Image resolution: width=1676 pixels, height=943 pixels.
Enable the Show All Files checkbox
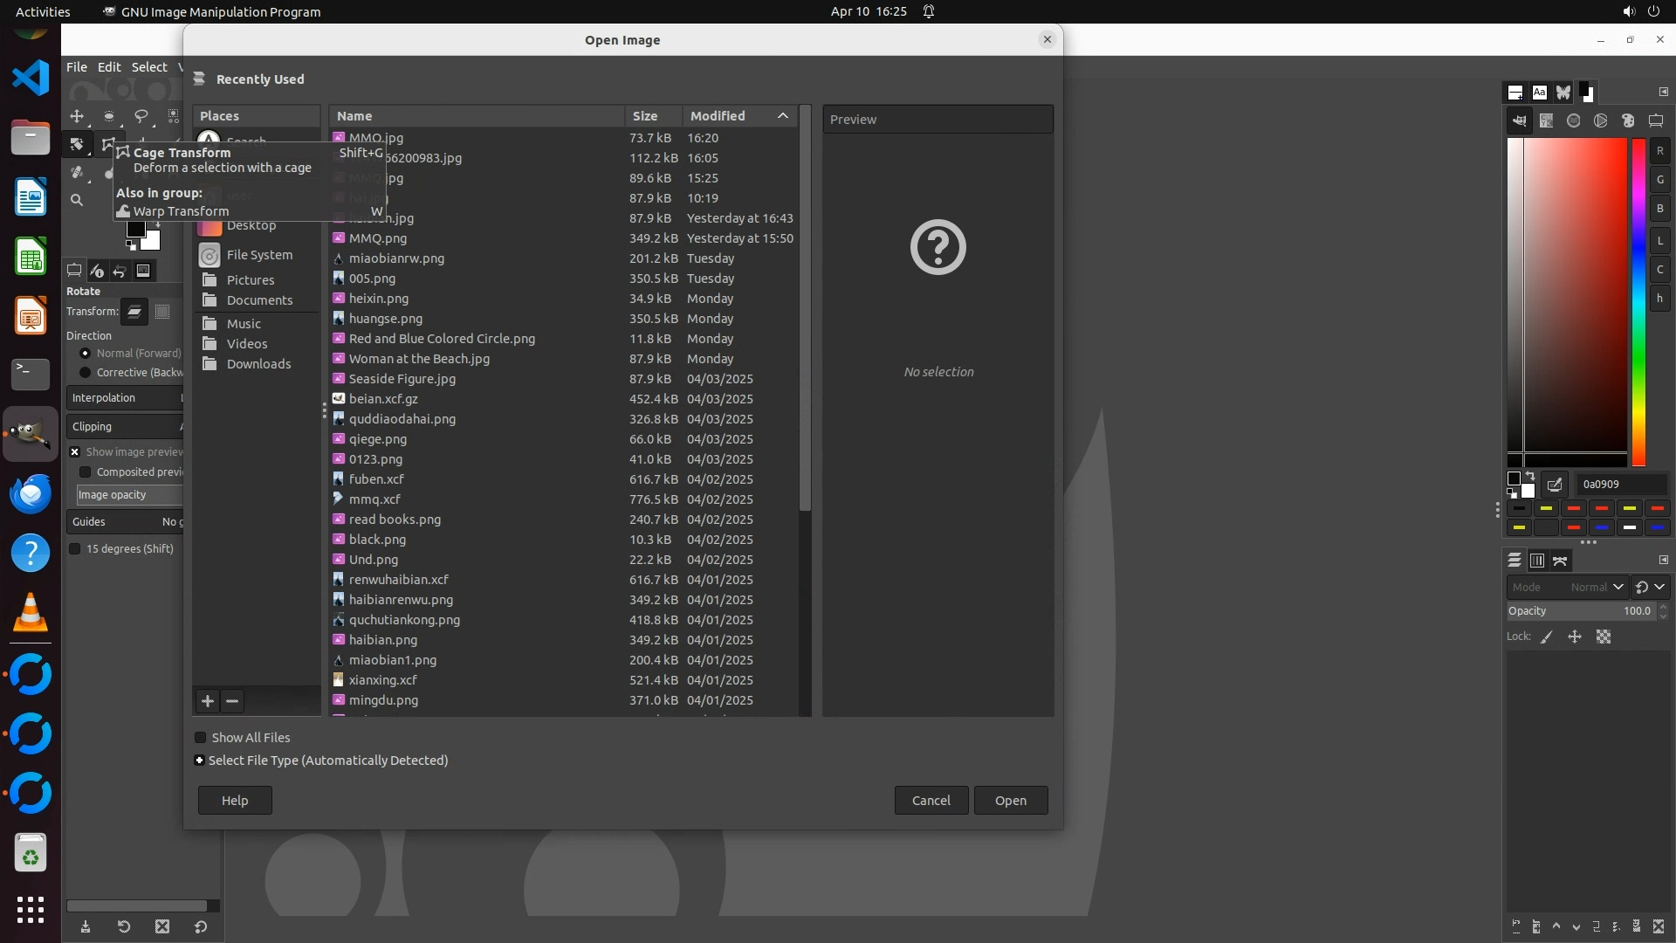pyautogui.click(x=201, y=738)
